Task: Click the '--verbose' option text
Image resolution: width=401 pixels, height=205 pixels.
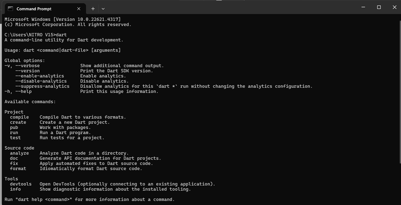Action: 27,66
